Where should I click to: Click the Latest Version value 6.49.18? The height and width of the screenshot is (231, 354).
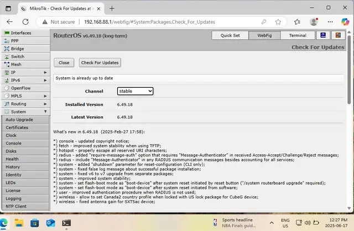coord(125,117)
